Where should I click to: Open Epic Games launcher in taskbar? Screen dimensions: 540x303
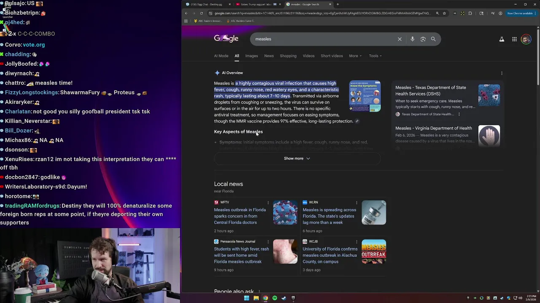pyautogui.click(x=293, y=298)
